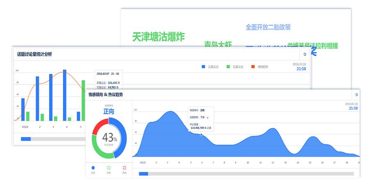This screenshot has height=186, width=372.
Task: Select the 中性 green legend circle
Action: click(109, 168)
